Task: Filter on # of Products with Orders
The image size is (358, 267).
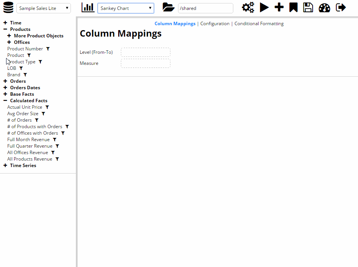Action: (x=67, y=127)
